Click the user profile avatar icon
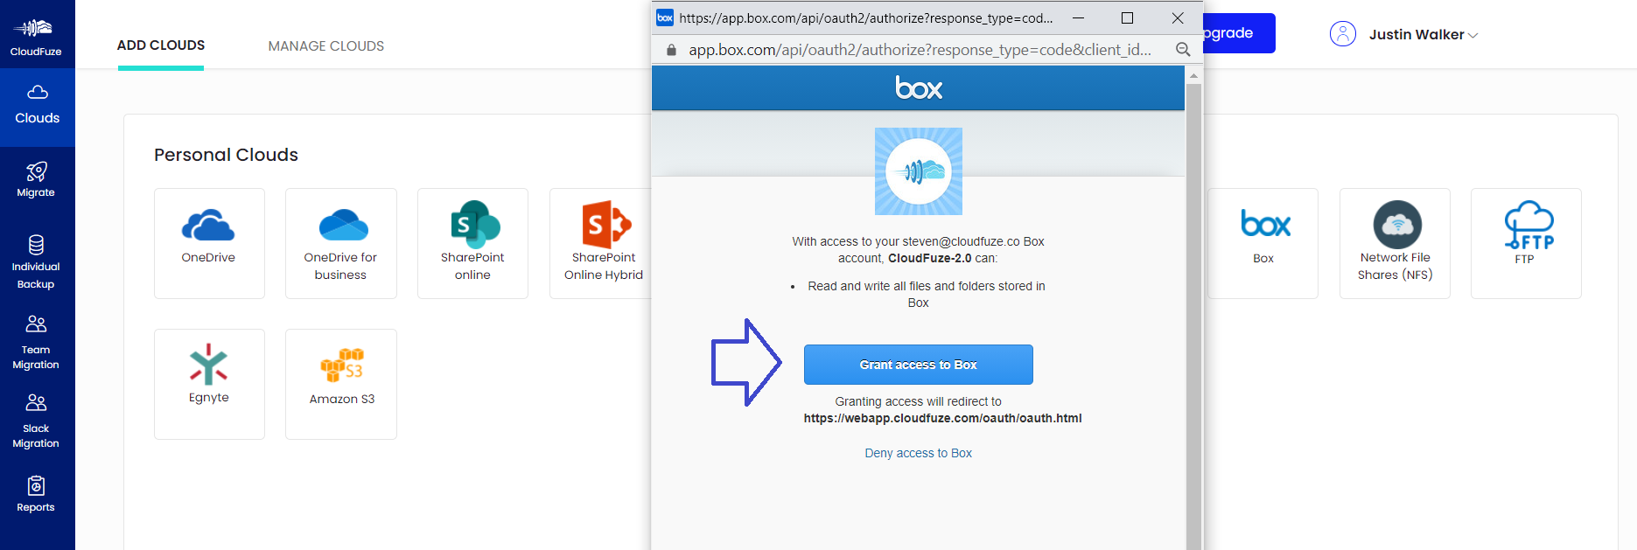The image size is (1637, 550). coord(1343,34)
